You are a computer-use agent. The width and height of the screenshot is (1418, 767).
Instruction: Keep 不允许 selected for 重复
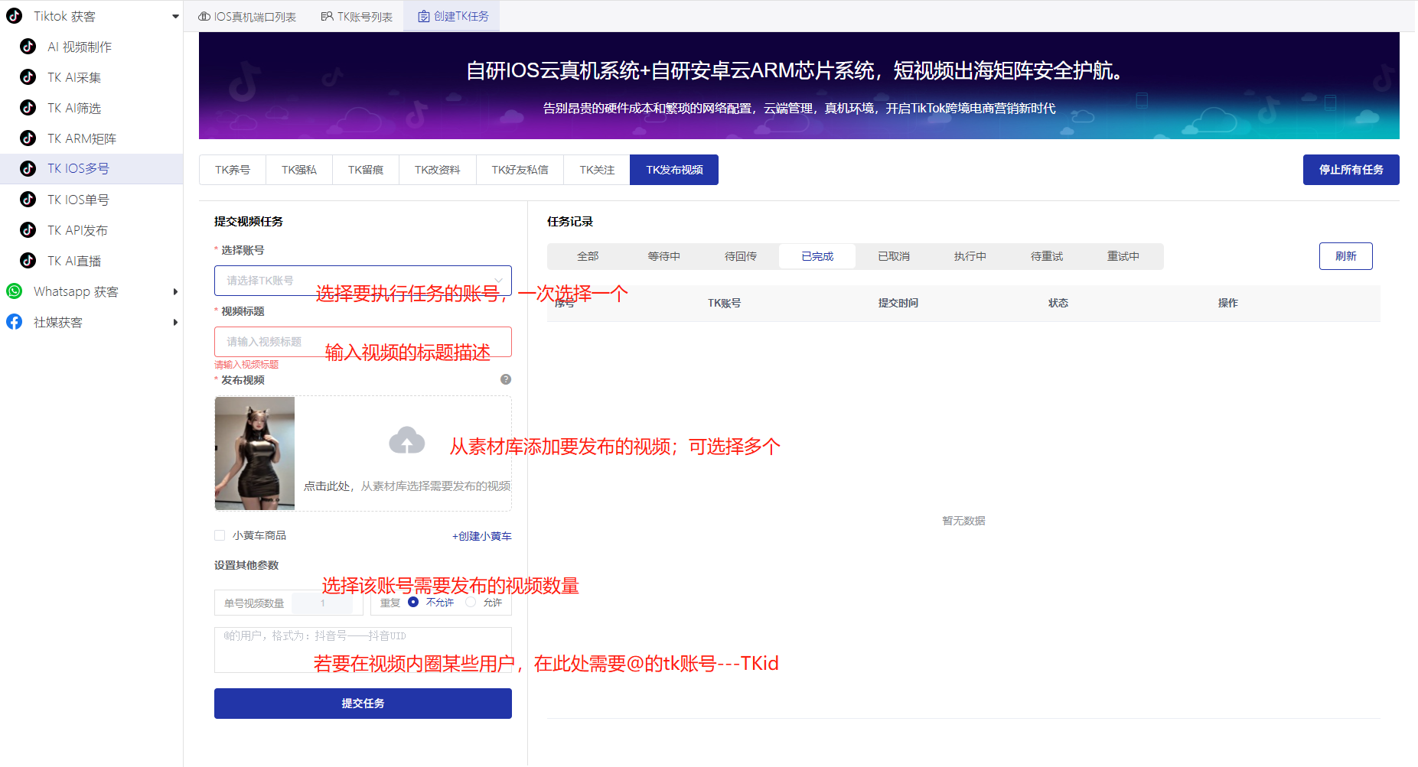click(413, 603)
